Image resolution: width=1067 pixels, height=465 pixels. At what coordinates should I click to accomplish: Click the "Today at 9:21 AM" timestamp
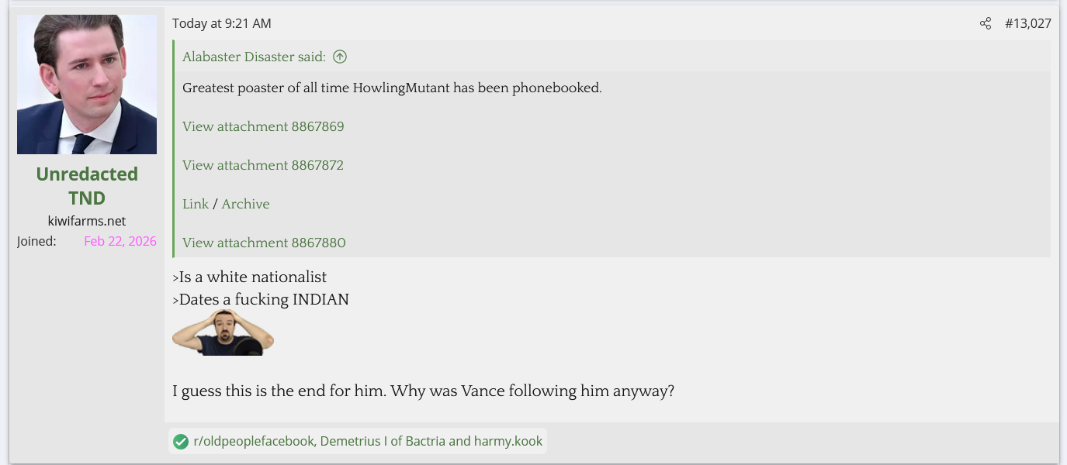point(222,23)
